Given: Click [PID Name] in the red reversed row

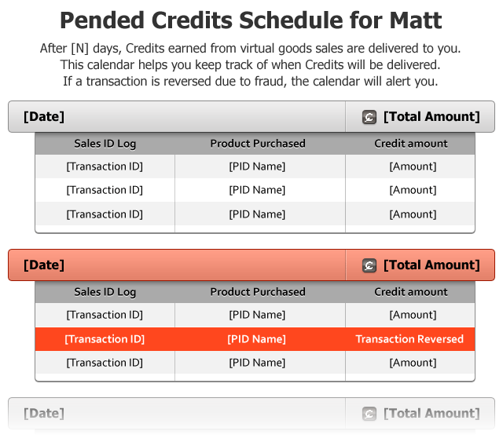Looking at the screenshot, I should click(x=257, y=339).
